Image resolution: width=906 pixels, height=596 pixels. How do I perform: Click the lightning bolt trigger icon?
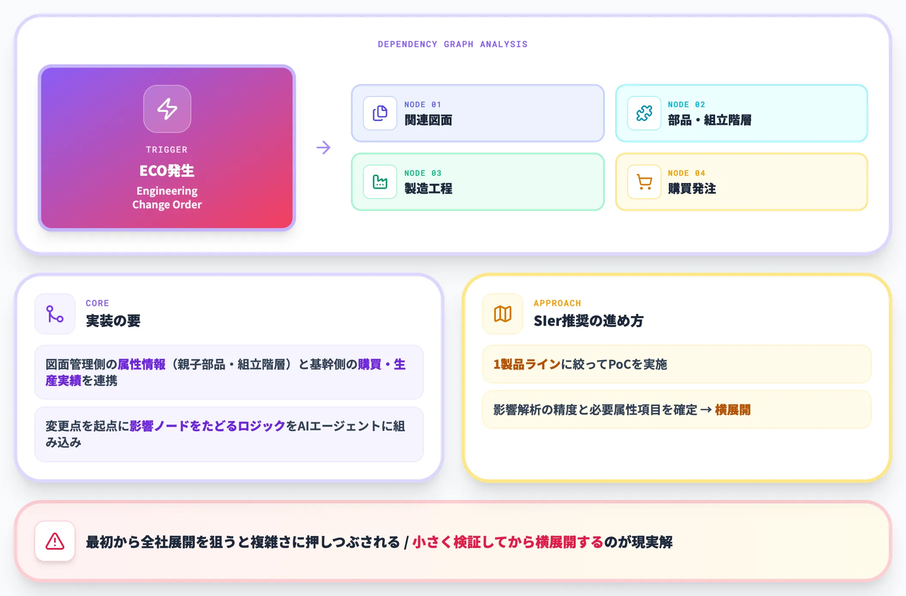[167, 109]
